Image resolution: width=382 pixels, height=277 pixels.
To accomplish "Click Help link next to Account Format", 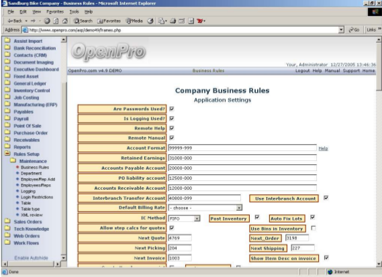I will [324, 148].
